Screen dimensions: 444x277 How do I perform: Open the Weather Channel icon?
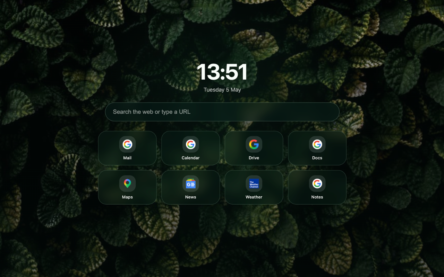point(254,184)
